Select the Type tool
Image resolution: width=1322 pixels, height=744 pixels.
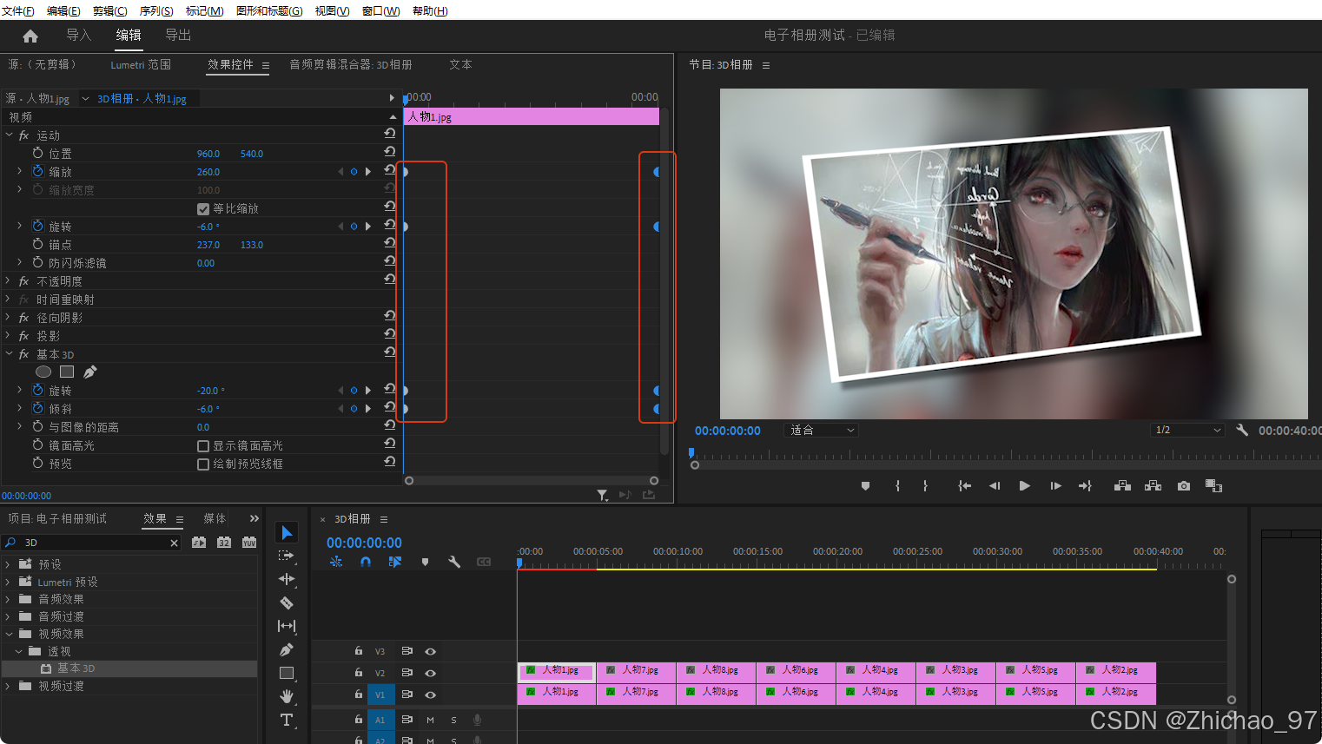point(287,720)
